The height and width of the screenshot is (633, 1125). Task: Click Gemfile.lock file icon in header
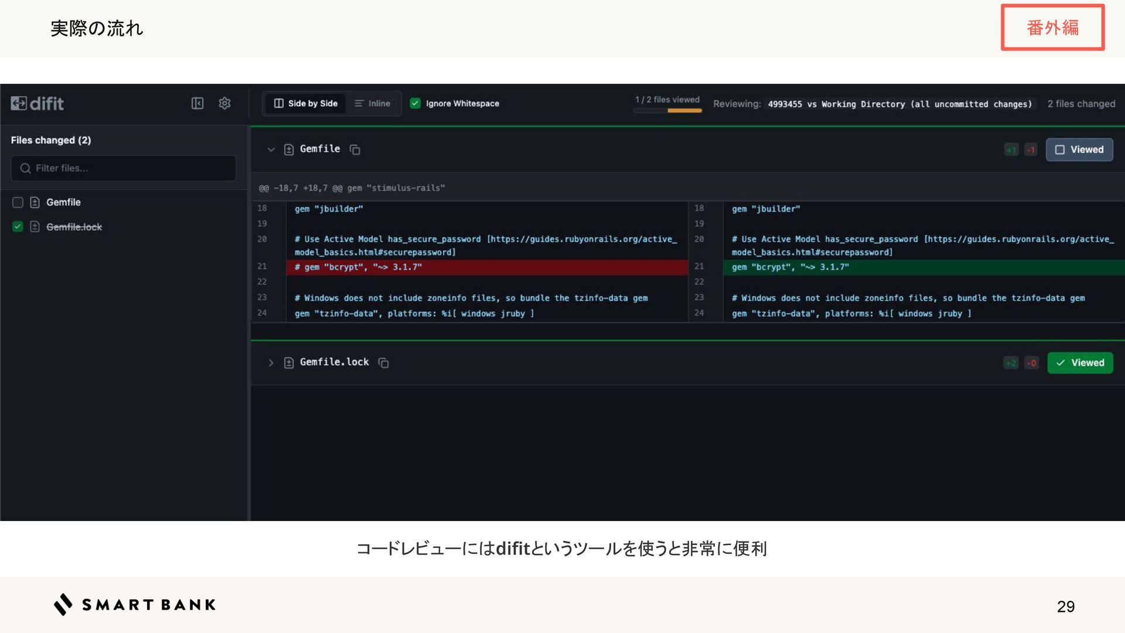[x=288, y=363]
